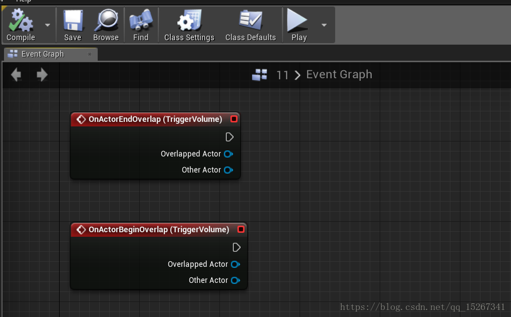This screenshot has height=317, width=511.
Task: Play the level
Action: [299, 26]
